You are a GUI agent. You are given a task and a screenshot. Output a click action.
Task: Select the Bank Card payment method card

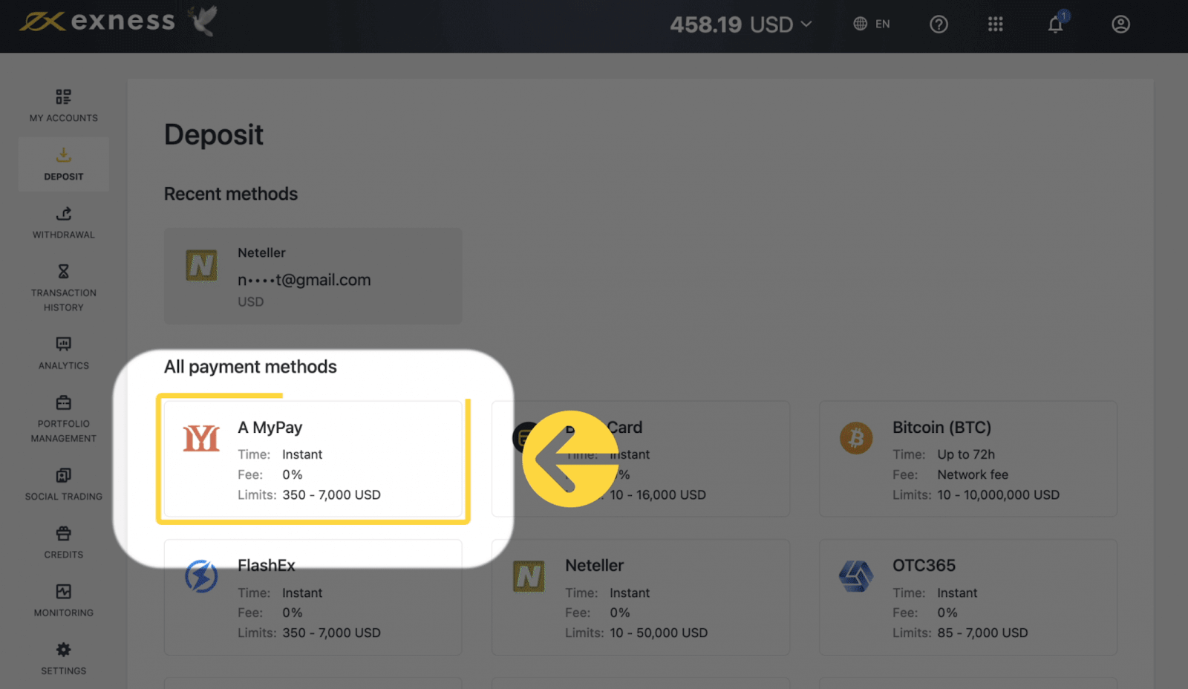tap(641, 459)
